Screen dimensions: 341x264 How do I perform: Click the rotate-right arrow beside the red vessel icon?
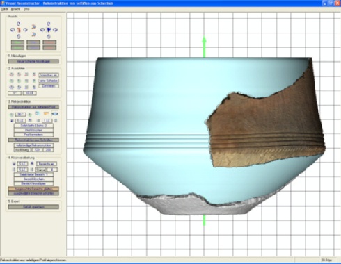coord(25,30)
